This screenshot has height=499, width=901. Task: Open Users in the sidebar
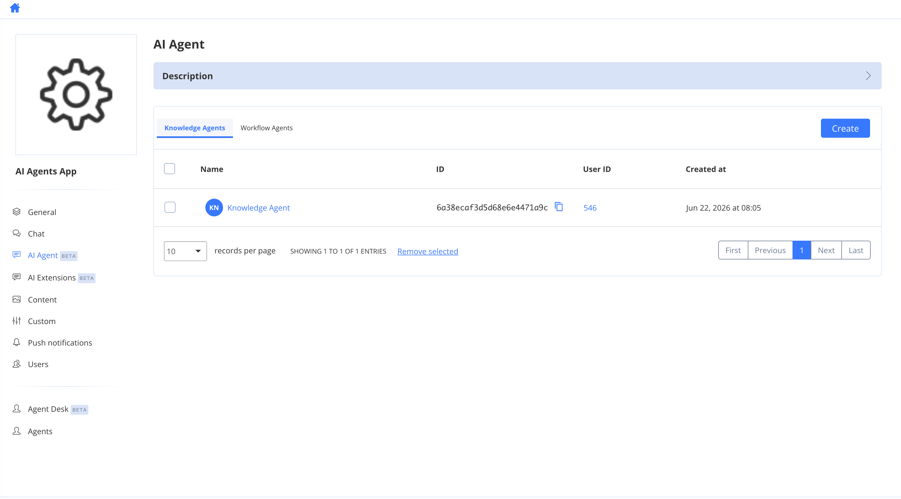click(38, 364)
